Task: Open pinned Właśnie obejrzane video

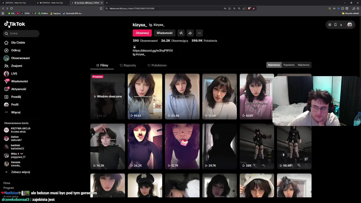Action: [x=108, y=96]
